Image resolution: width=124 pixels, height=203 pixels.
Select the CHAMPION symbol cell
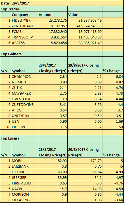(25, 76)
